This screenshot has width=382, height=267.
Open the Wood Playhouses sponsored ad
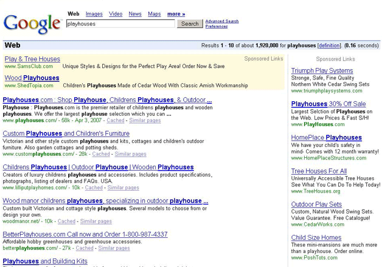tap(32, 78)
